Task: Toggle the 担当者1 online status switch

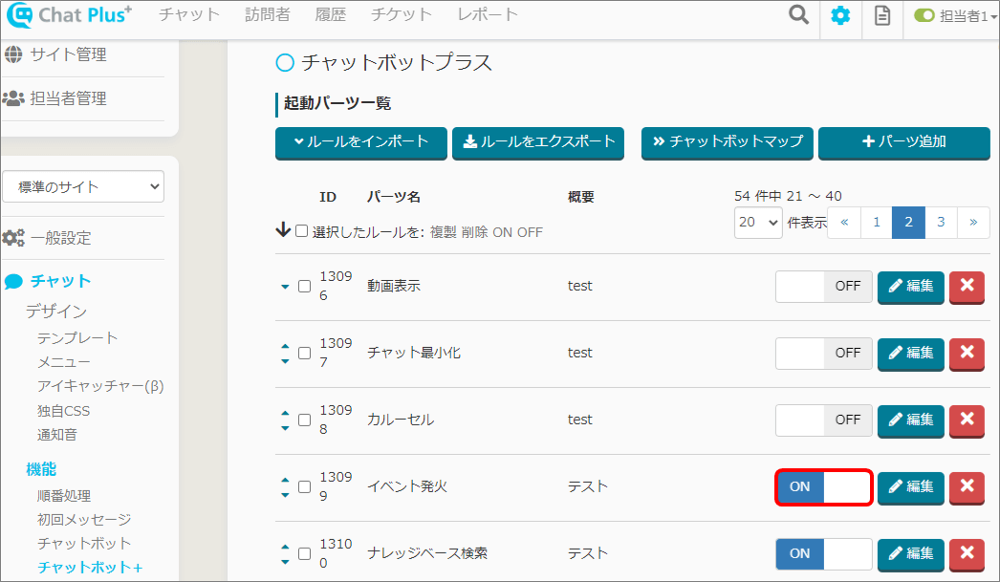Action: (x=924, y=15)
